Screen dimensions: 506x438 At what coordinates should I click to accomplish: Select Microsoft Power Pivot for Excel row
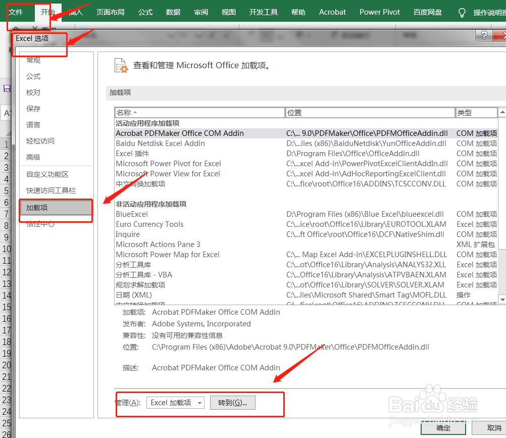[306, 164]
